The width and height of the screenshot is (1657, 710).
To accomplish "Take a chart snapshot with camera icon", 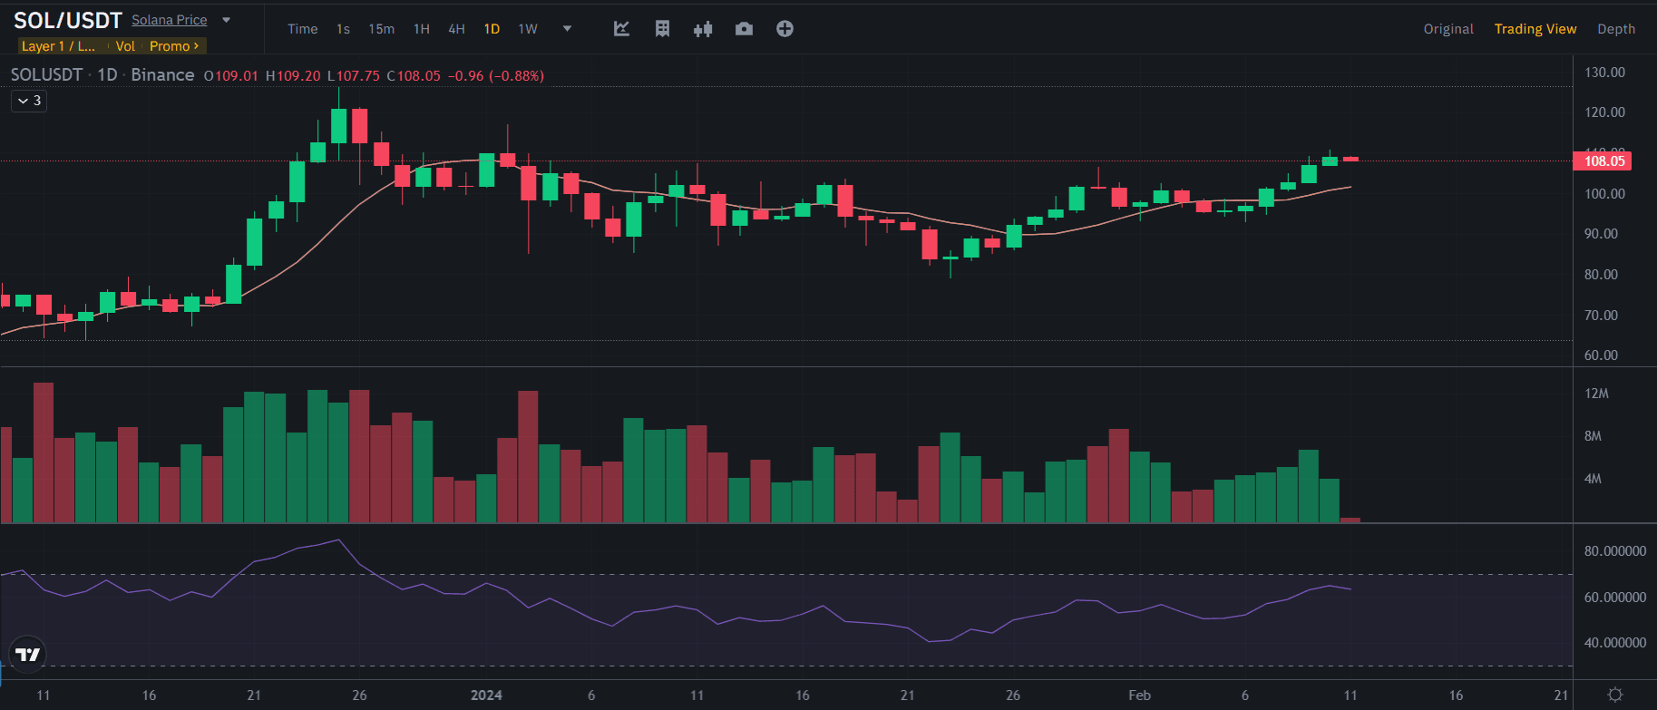I will tap(744, 29).
